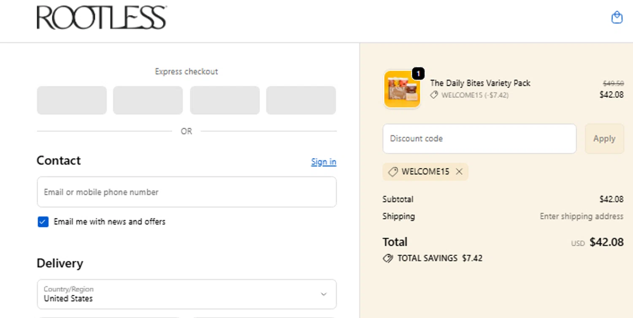Click the total savings tag icon
Screen dimensions: 633x318
pos(388,258)
